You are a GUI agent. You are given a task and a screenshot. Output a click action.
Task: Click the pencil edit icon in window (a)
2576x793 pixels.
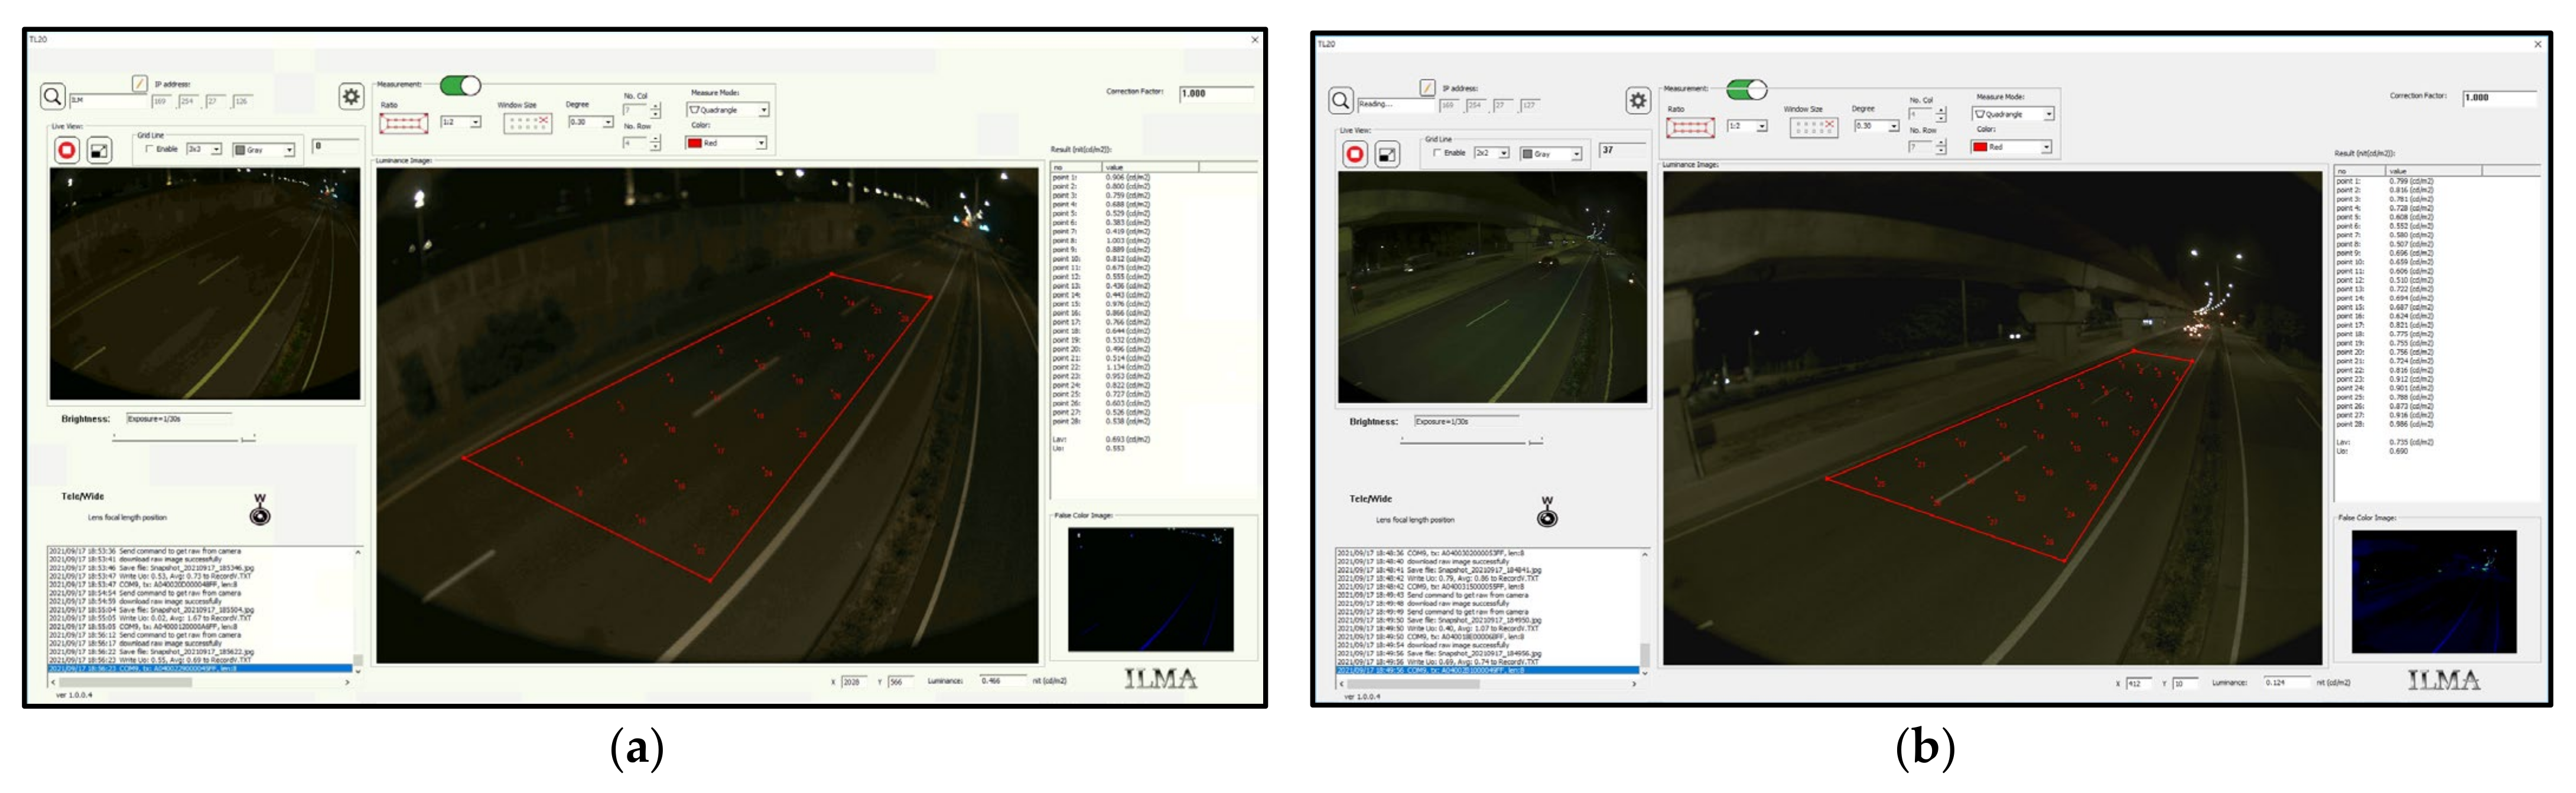coord(140,83)
